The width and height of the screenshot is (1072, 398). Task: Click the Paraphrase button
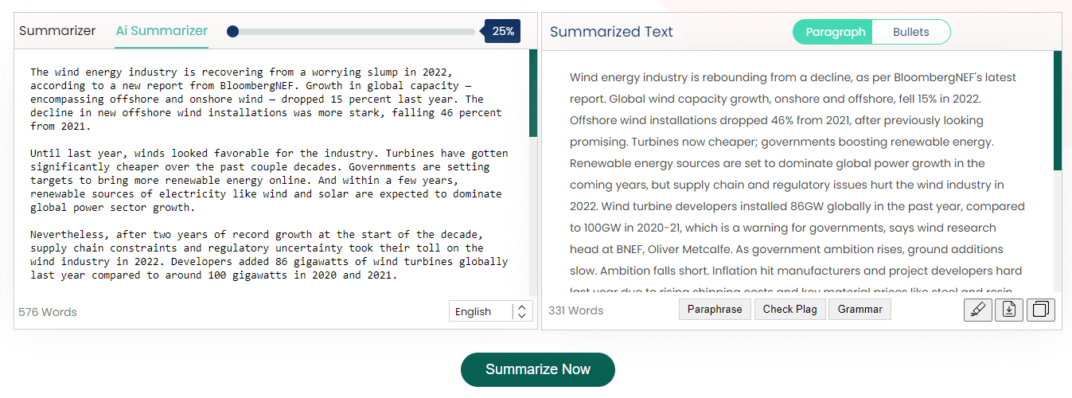(x=715, y=310)
